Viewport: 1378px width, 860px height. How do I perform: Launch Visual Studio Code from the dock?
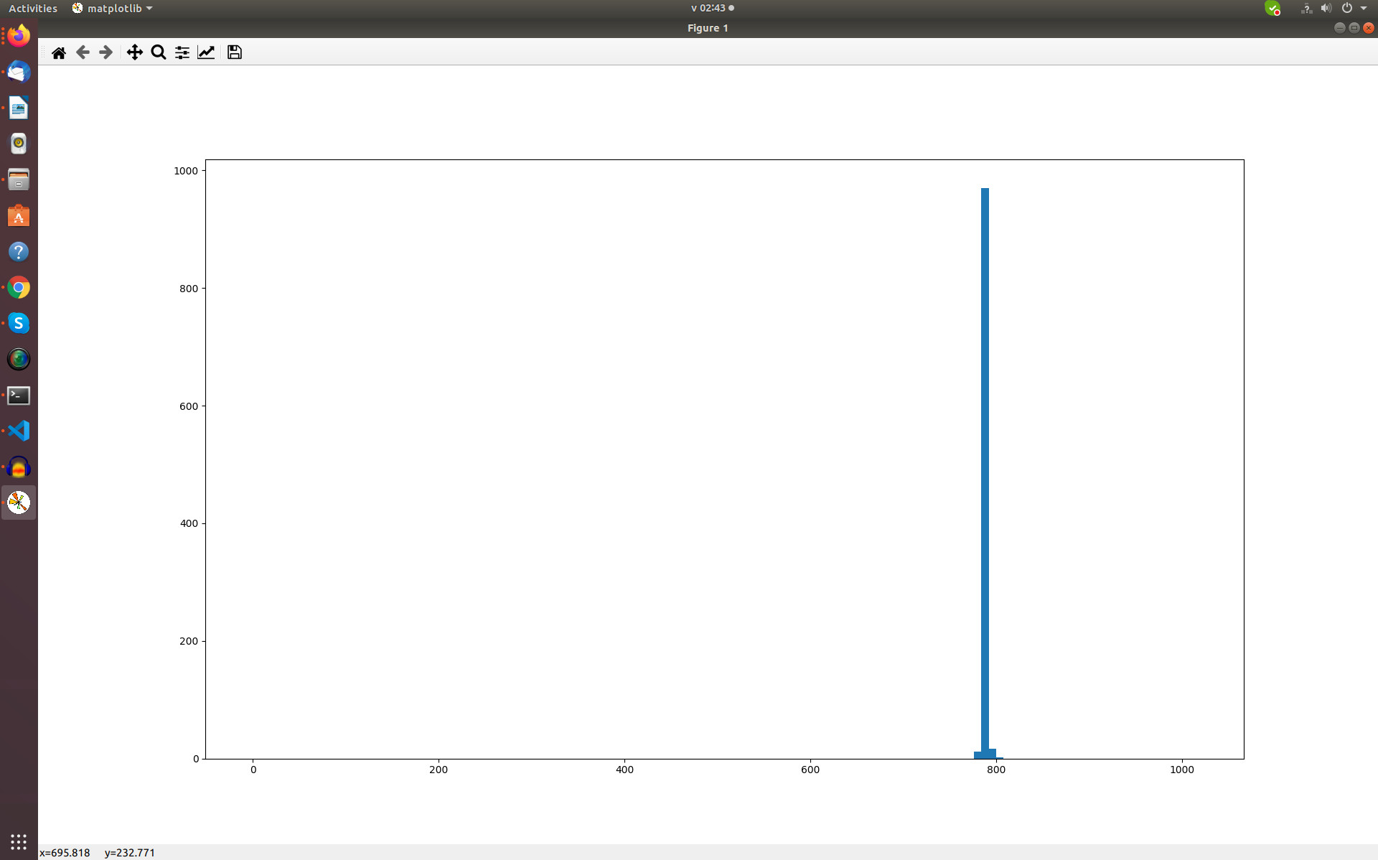tap(19, 431)
